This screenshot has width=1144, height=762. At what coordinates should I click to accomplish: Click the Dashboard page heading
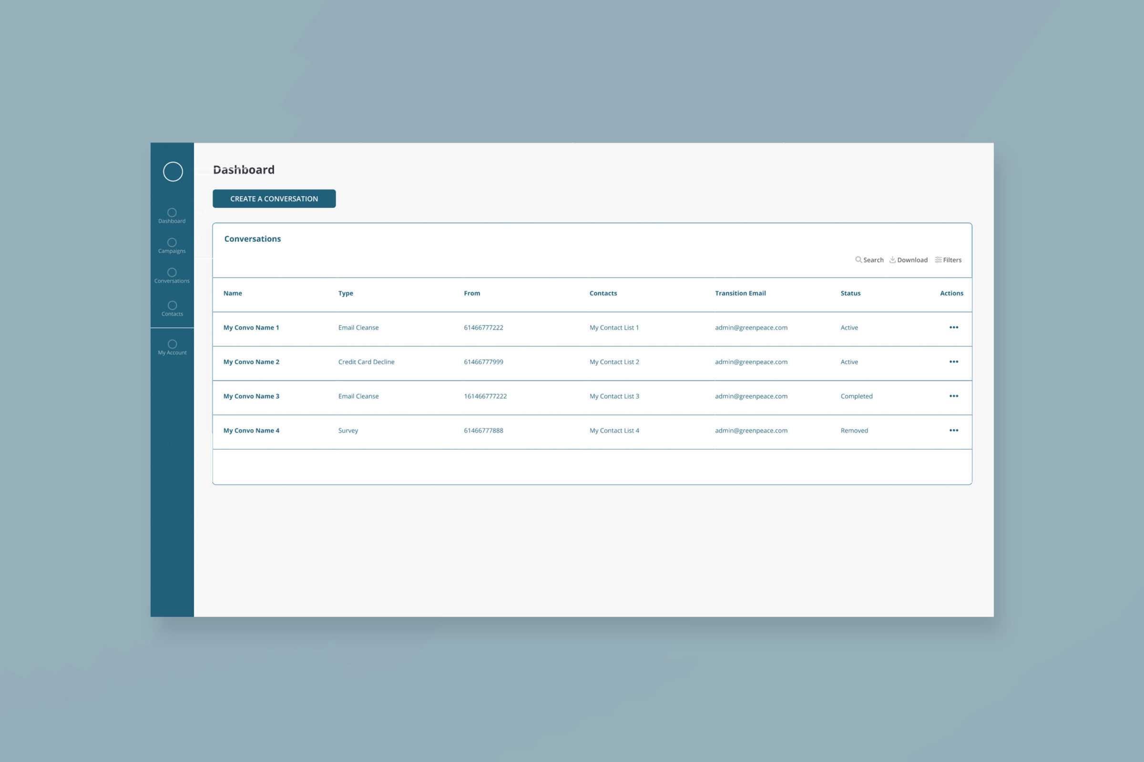tap(244, 170)
